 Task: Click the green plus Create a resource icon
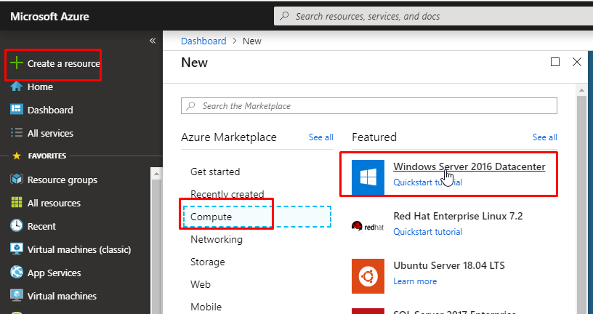[x=17, y=64]
